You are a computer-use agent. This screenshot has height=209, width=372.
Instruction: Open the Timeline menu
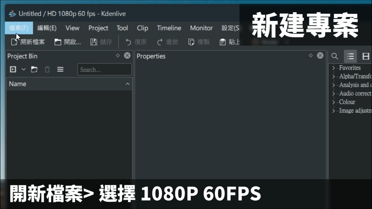[169, 28]
